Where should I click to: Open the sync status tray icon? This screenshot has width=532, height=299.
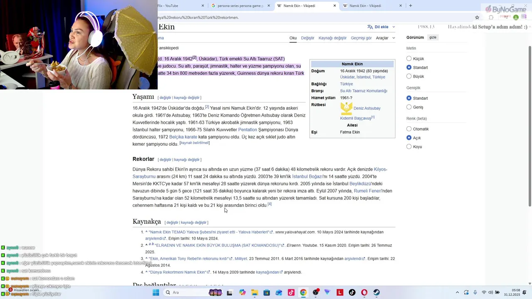pos(466,292)
